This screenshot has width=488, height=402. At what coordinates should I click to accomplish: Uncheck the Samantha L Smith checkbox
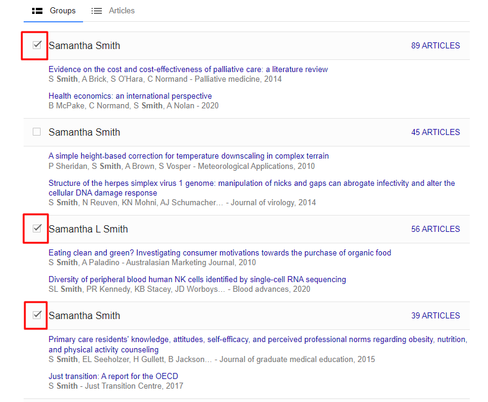(x=37, y=228)
